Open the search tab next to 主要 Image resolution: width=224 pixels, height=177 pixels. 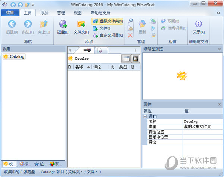pyautogui.click(x=101, y=50)
